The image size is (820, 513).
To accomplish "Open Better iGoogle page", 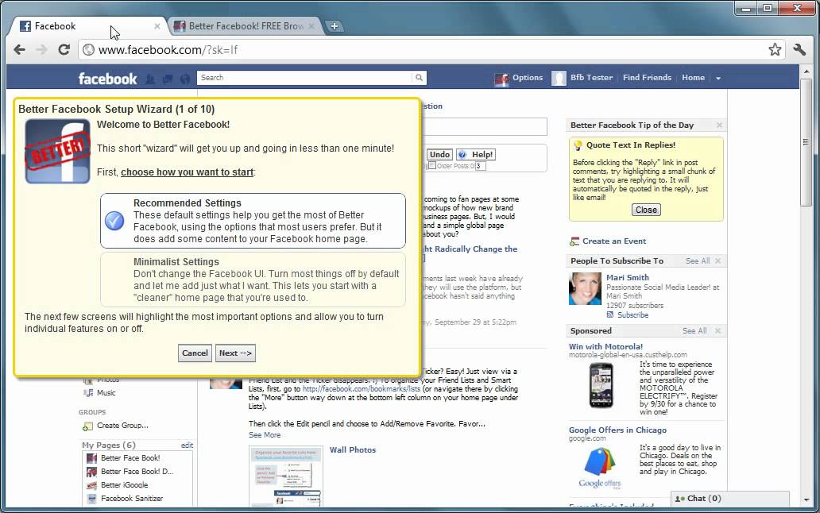I will click(x=124, y=485).
